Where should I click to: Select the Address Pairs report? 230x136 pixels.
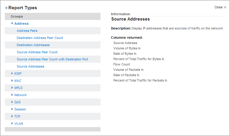[x=27, y=31]
